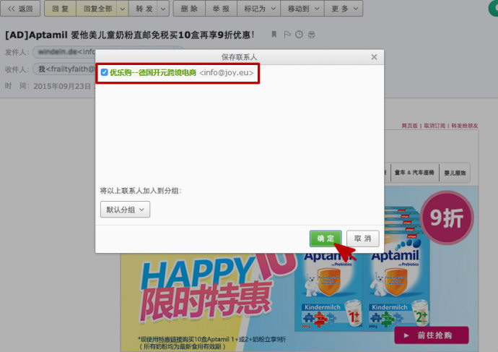Image resolution: width=498 pixels, height=352 pixels.
Task: Click the 前往抢购 banner button
Action: (431, 335)
